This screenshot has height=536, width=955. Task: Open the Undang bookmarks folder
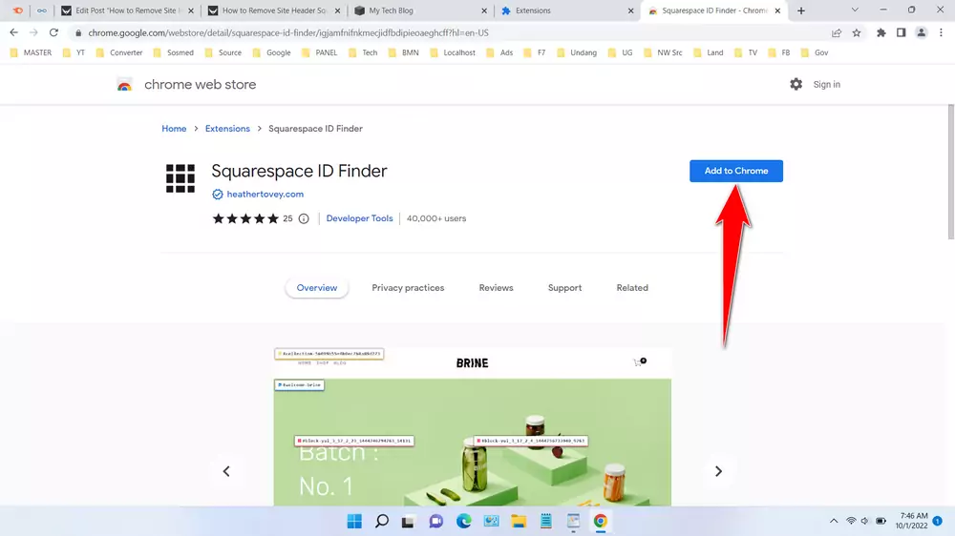pyautogui.click(x=577, y=52)
